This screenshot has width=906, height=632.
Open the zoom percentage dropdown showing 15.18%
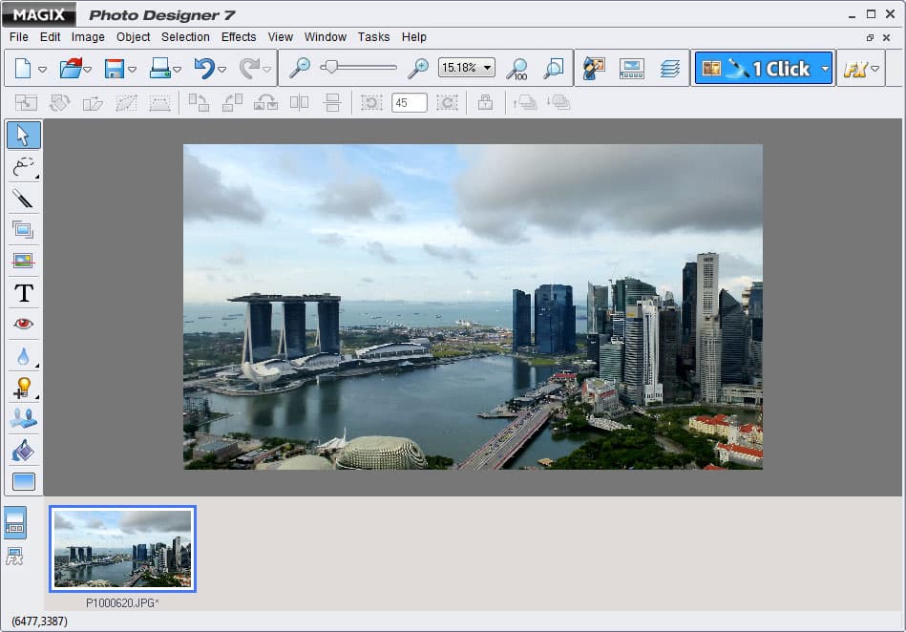tap(467, 68)
